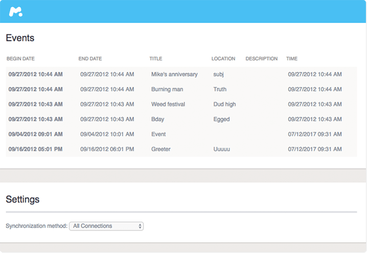The image size is (367, 253).
Task: Click time cell of Bday row
Action: coord(315,120)
